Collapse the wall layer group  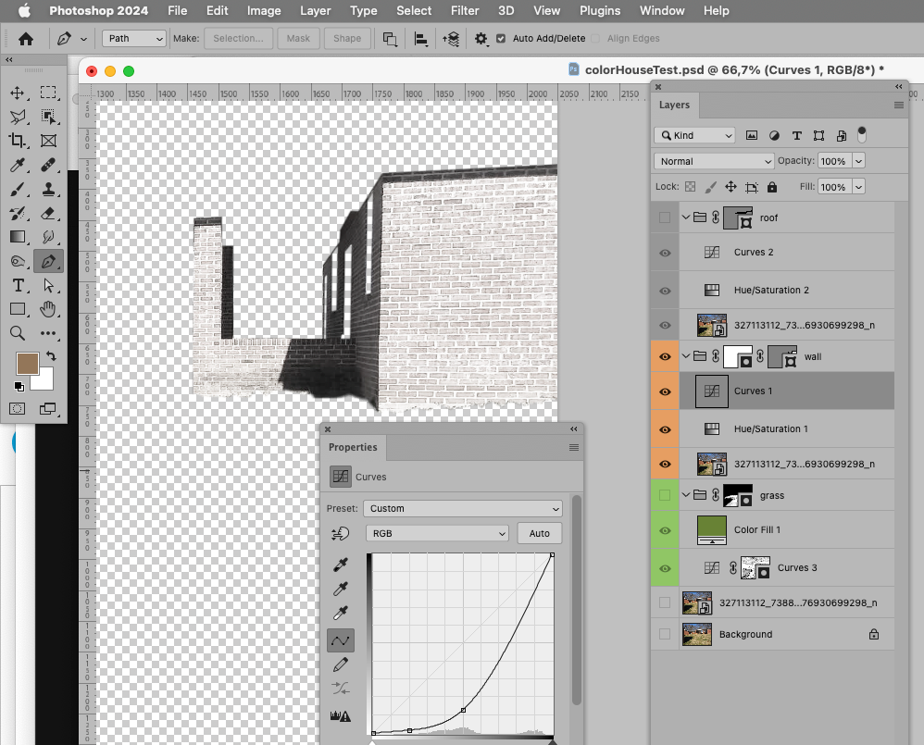684,355
